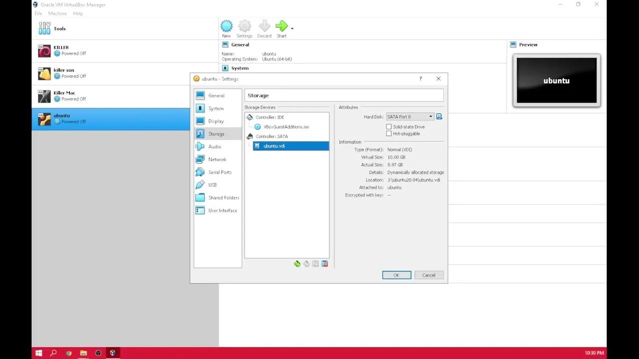Screen dimensions: 639x359
Task: Select the Serial Ports settings section
Action: click(x=220, y=172)
